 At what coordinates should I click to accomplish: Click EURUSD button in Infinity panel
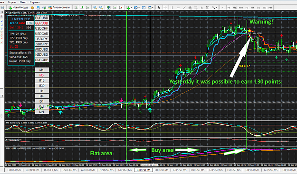point(42,18)
